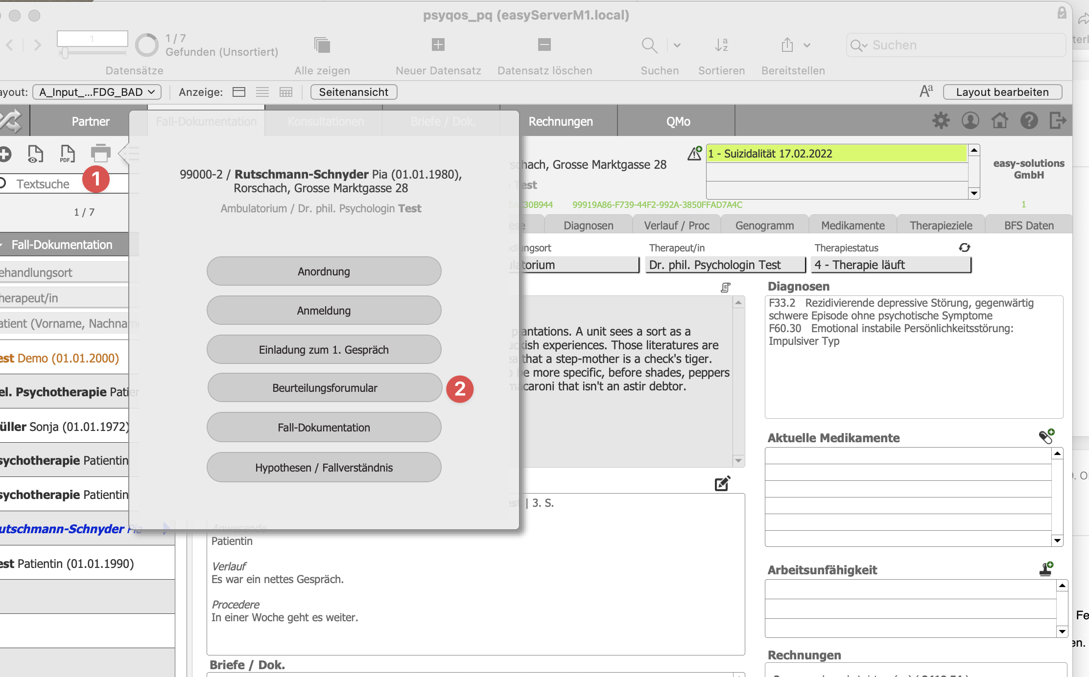Open the Therapeut/in dropdown field
1089x677 pixels.
725,265
